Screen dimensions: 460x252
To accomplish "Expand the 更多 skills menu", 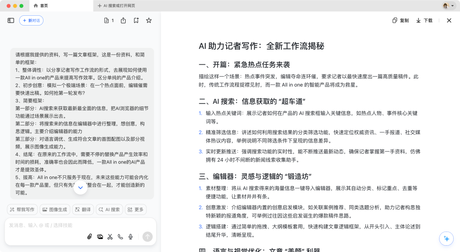I will click(x=135, y=209).
